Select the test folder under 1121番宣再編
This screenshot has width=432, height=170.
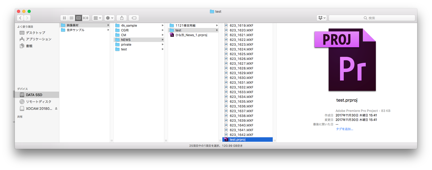click(193, 30)
